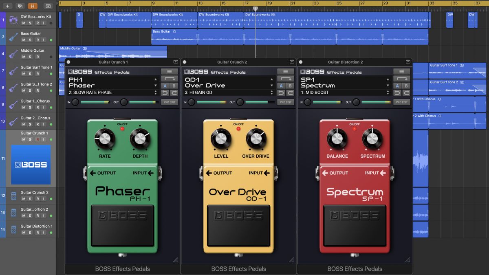Click the track import icon beside the H button
Image resolution: width=489 pixels, height=275 pixels.
coord(48,6)
